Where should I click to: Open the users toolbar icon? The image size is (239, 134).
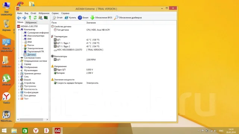point(40,17)
